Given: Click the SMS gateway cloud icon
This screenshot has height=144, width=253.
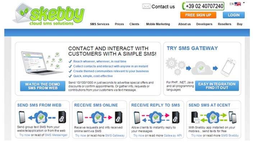Looking at the screenshot, I should pos(202,68).
